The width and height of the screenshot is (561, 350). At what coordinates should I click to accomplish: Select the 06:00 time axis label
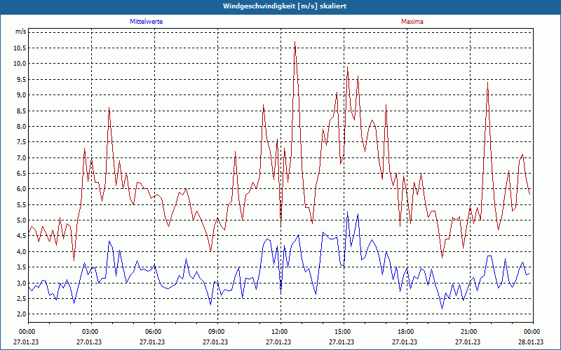point(153,332)
